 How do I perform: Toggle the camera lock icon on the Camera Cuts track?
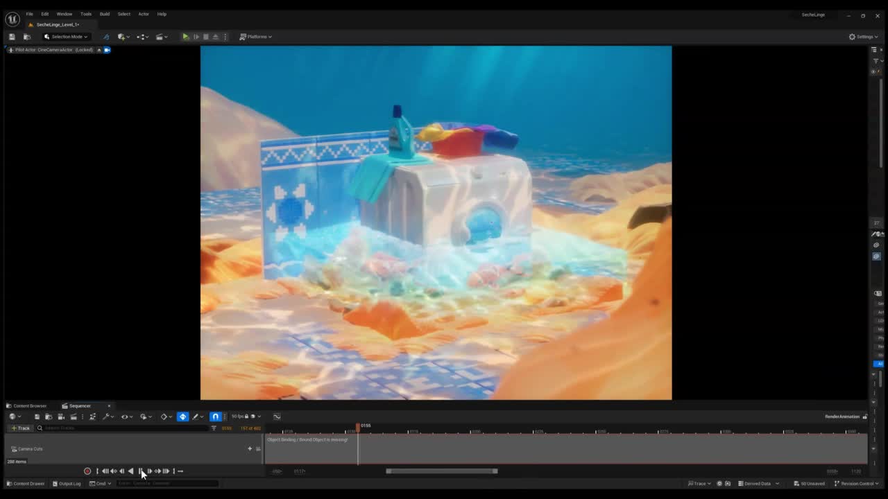258,448
